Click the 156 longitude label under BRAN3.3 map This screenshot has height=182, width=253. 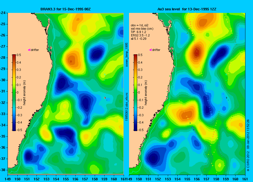pyautogui.click(x=75, y=179)
